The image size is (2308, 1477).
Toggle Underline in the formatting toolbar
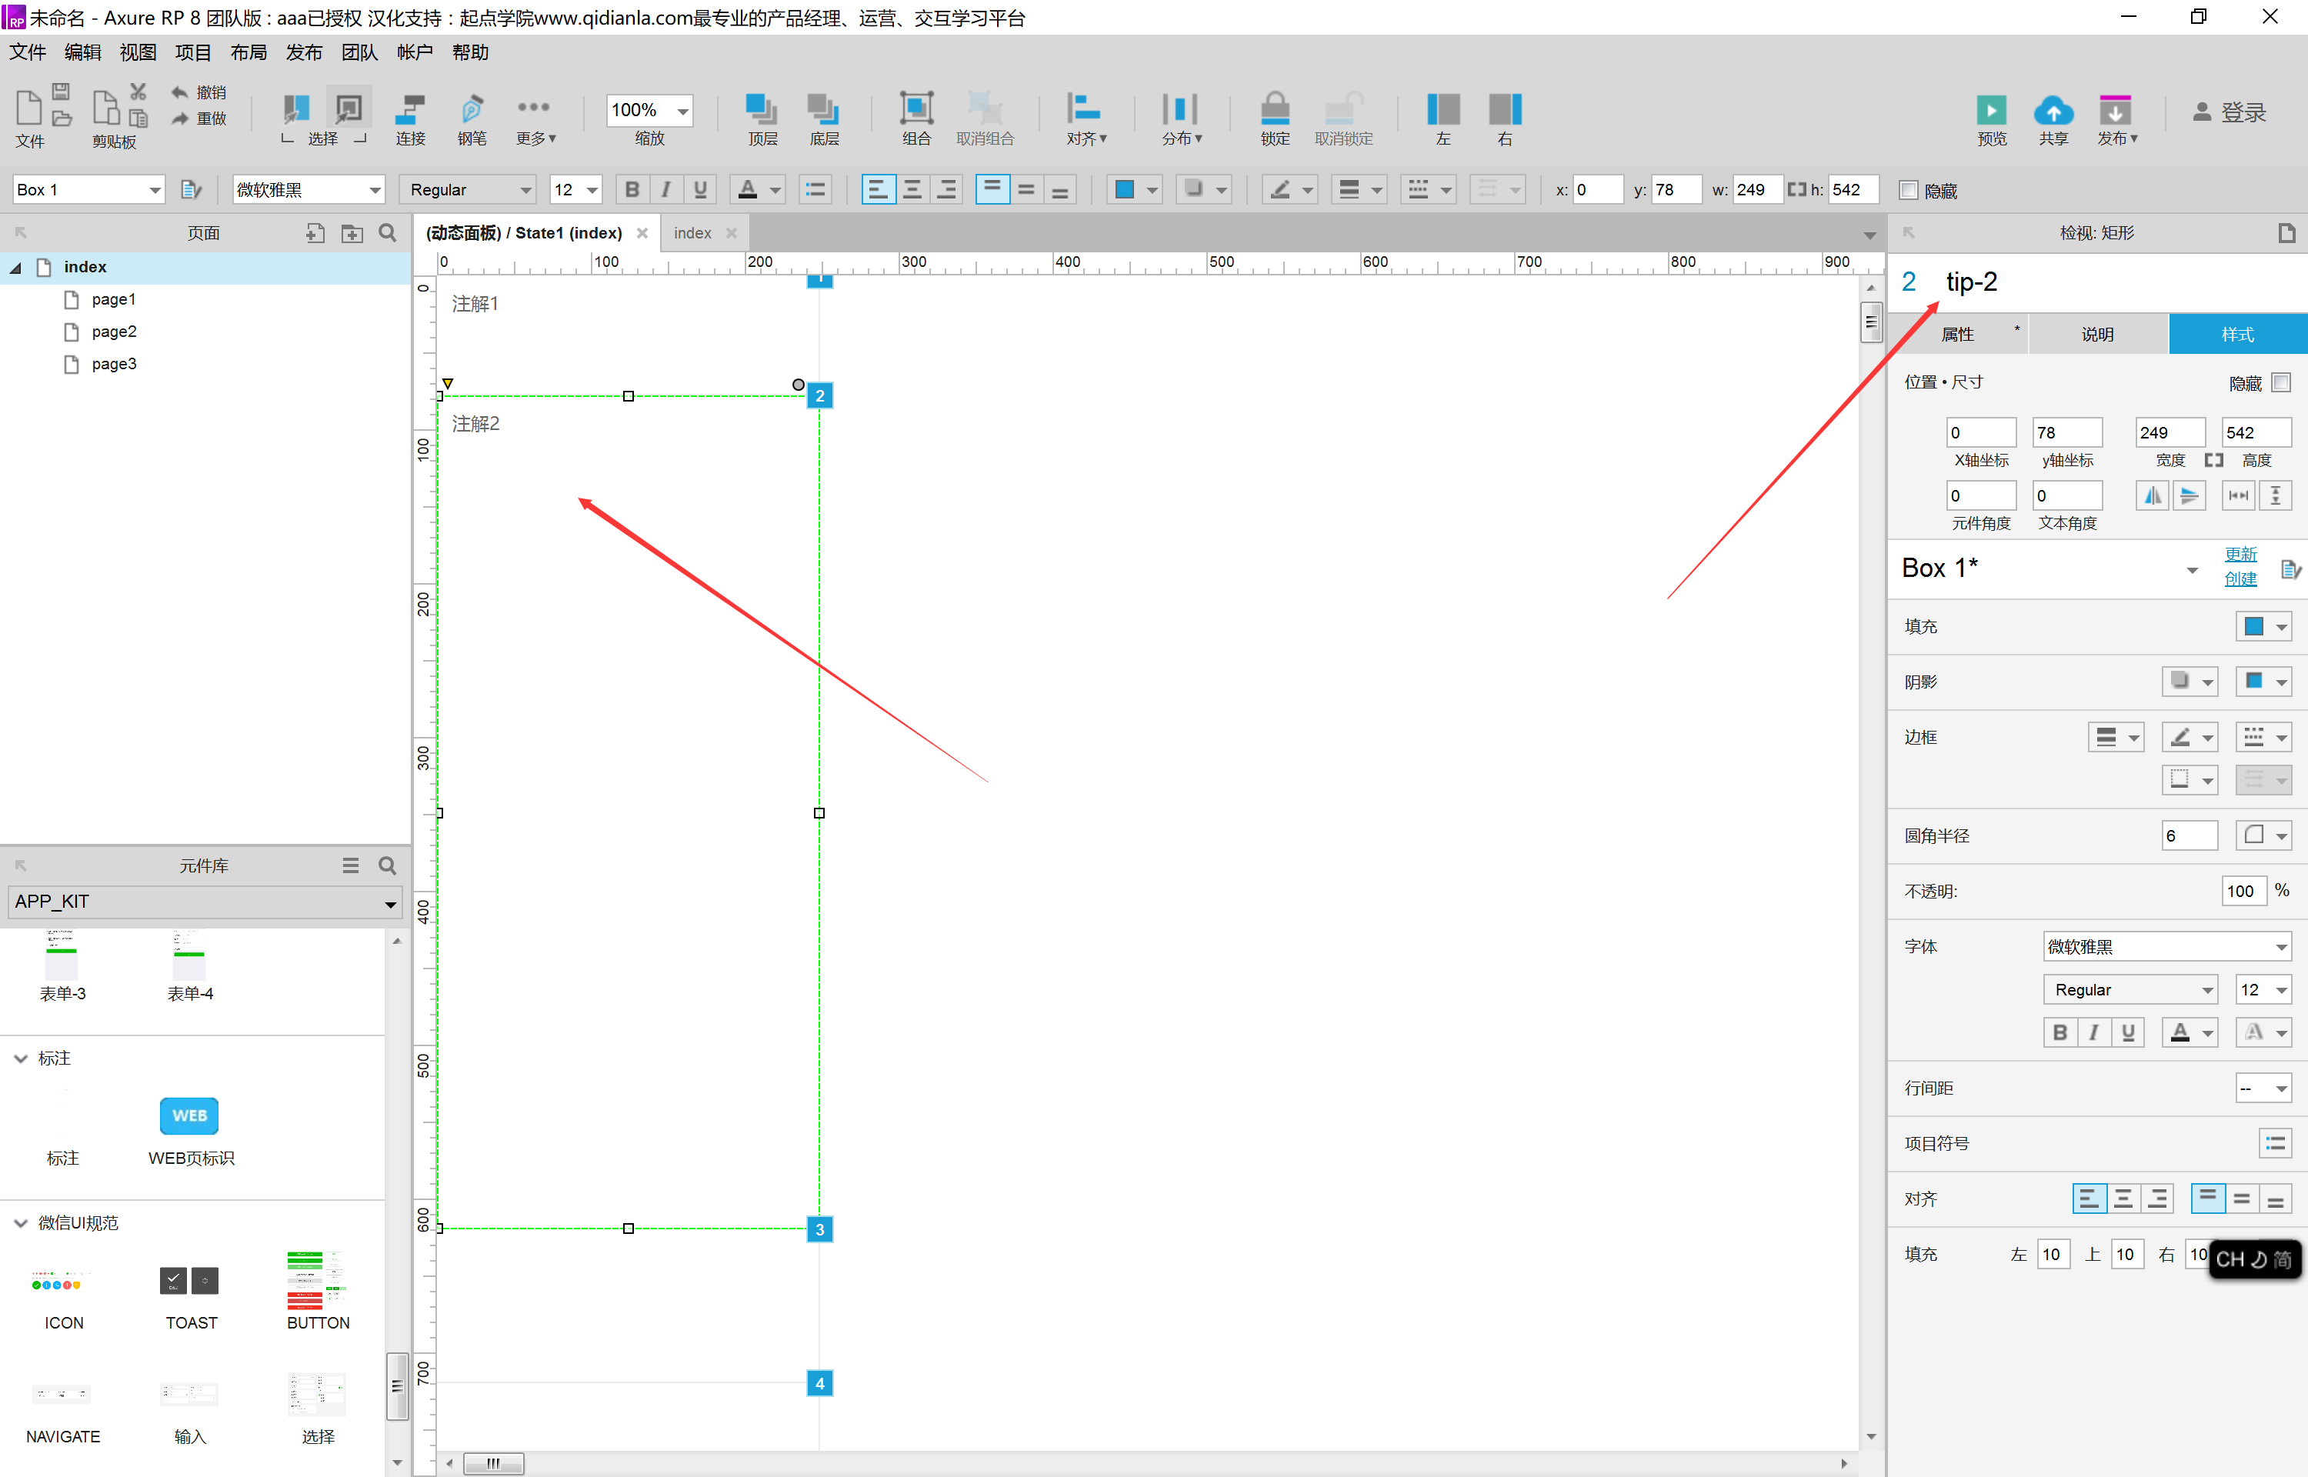tap(700, 190)
